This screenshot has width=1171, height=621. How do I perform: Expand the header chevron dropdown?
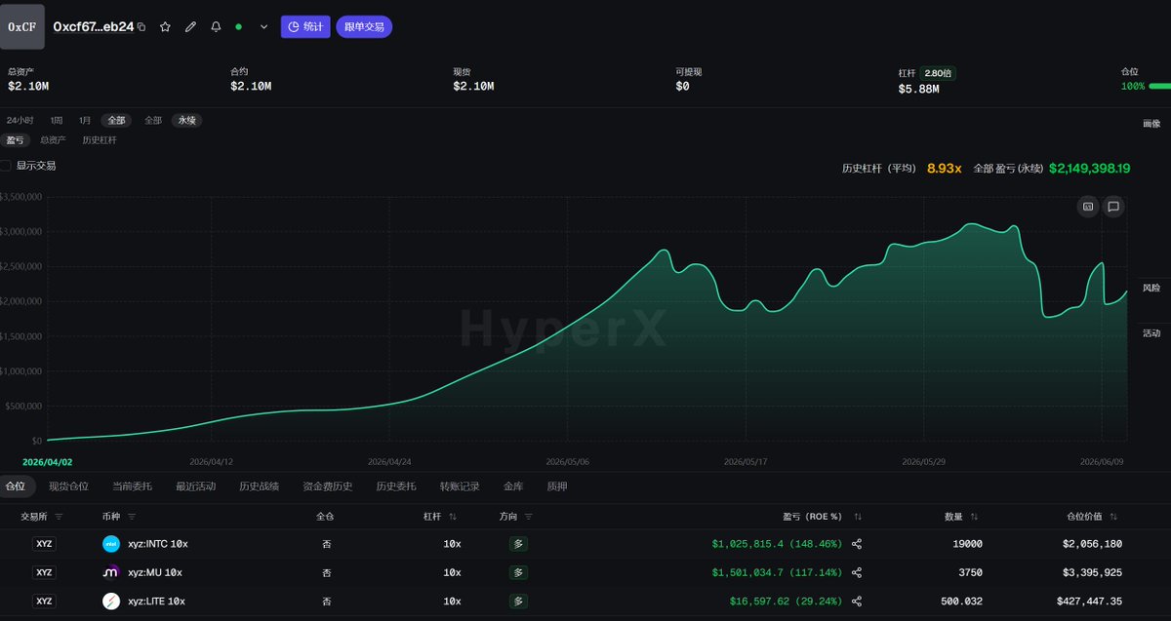point(263,27)
